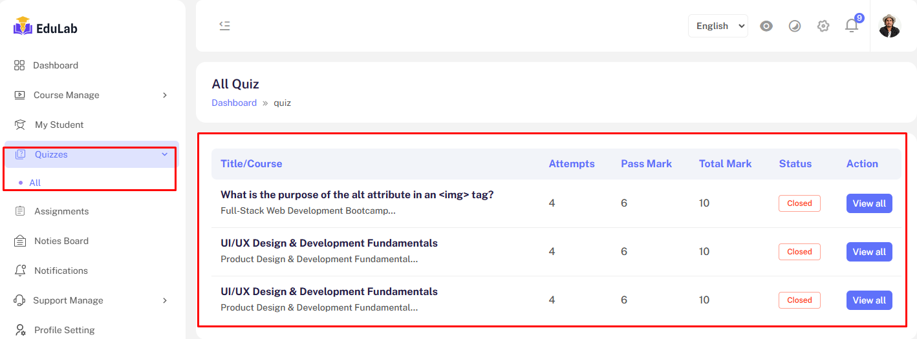
Task: Open Noties Board menu item
Action: coord(61,241)
